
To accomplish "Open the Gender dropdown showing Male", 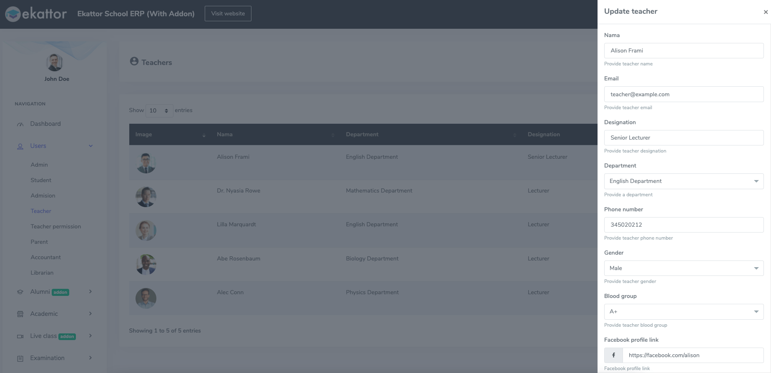I will 683,268.
